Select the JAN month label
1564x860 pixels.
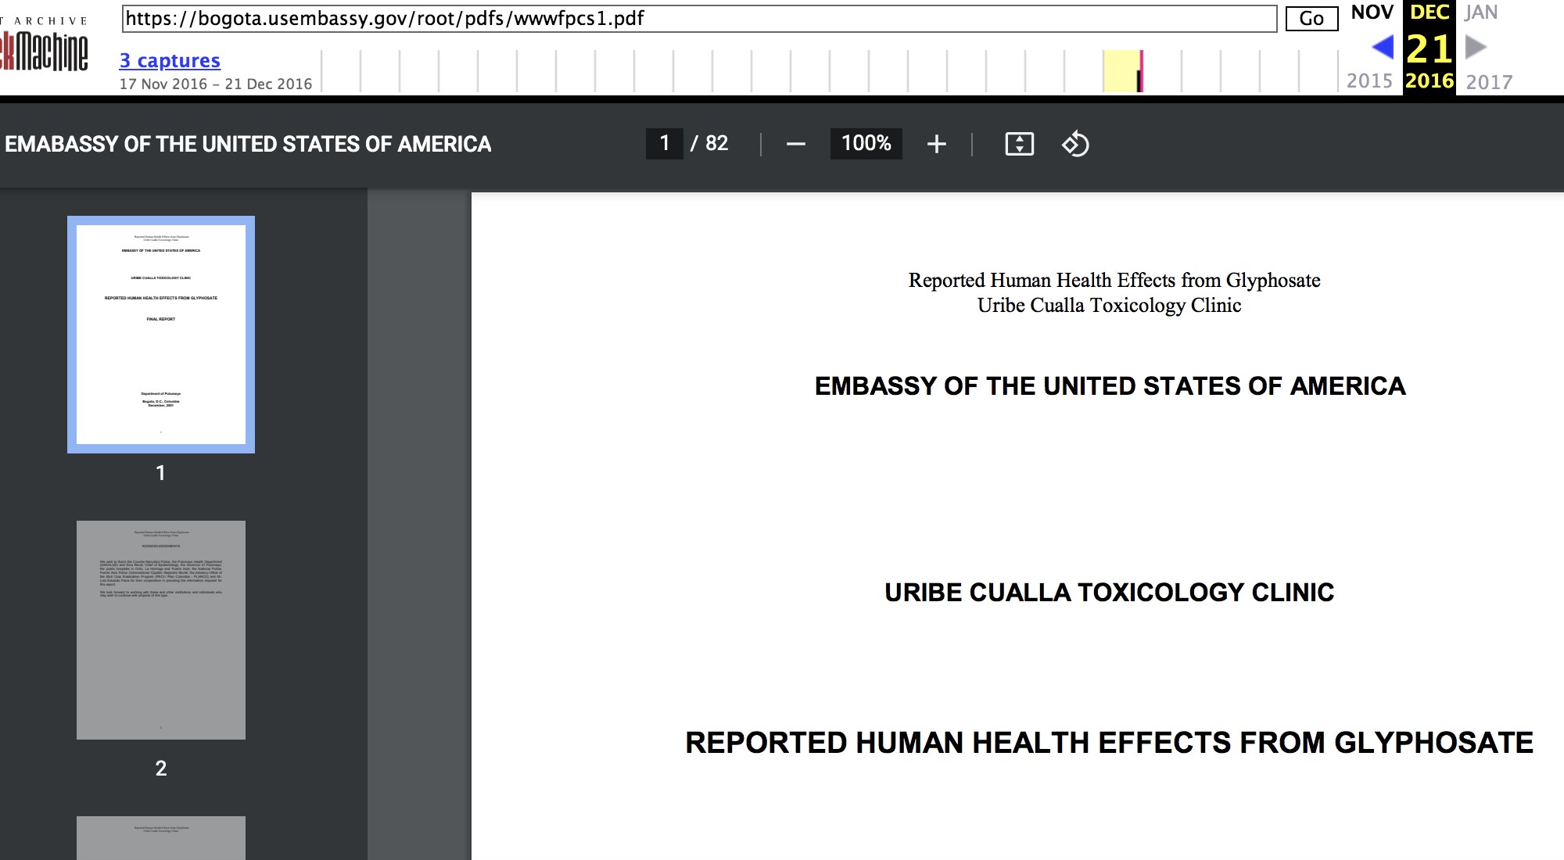click(1481, 13)
